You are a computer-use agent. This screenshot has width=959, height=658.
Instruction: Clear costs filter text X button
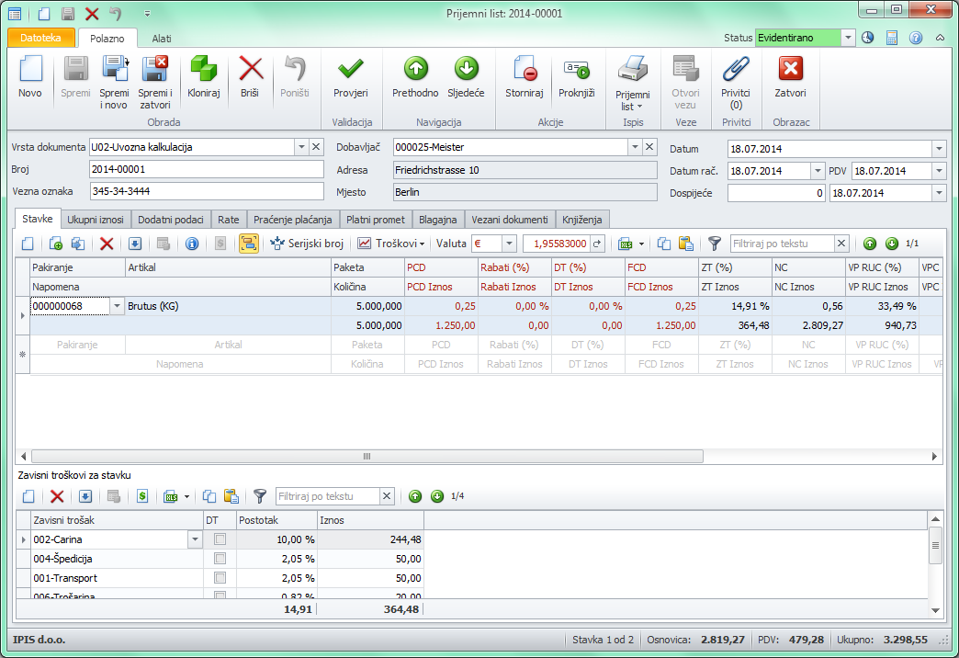(x=387, y=496)
